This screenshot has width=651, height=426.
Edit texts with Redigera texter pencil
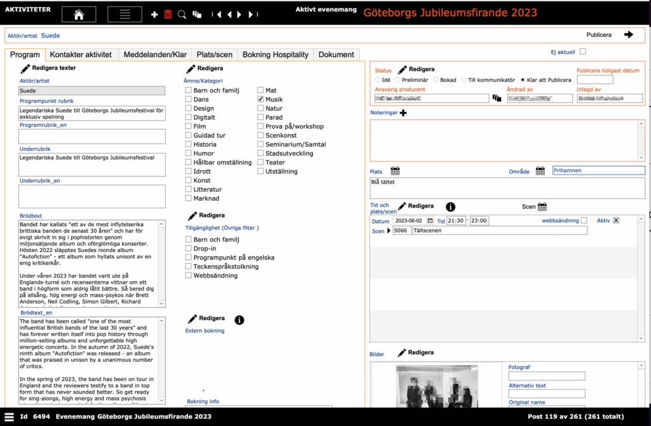coord(25,69)
